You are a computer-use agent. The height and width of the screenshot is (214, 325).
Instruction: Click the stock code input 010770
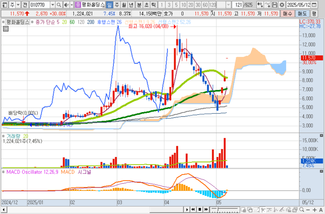pos(40,5)
